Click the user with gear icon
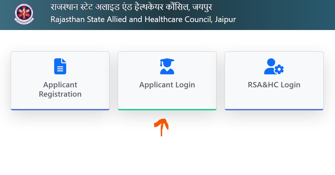 (x=274, y=66)
